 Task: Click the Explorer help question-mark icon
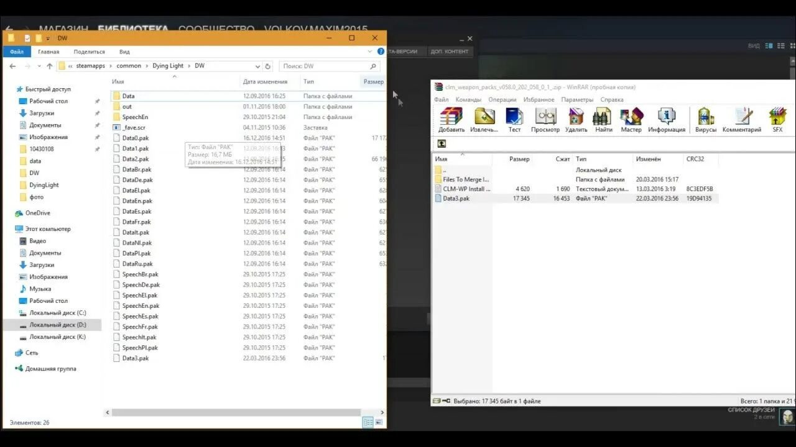(381, 52)
